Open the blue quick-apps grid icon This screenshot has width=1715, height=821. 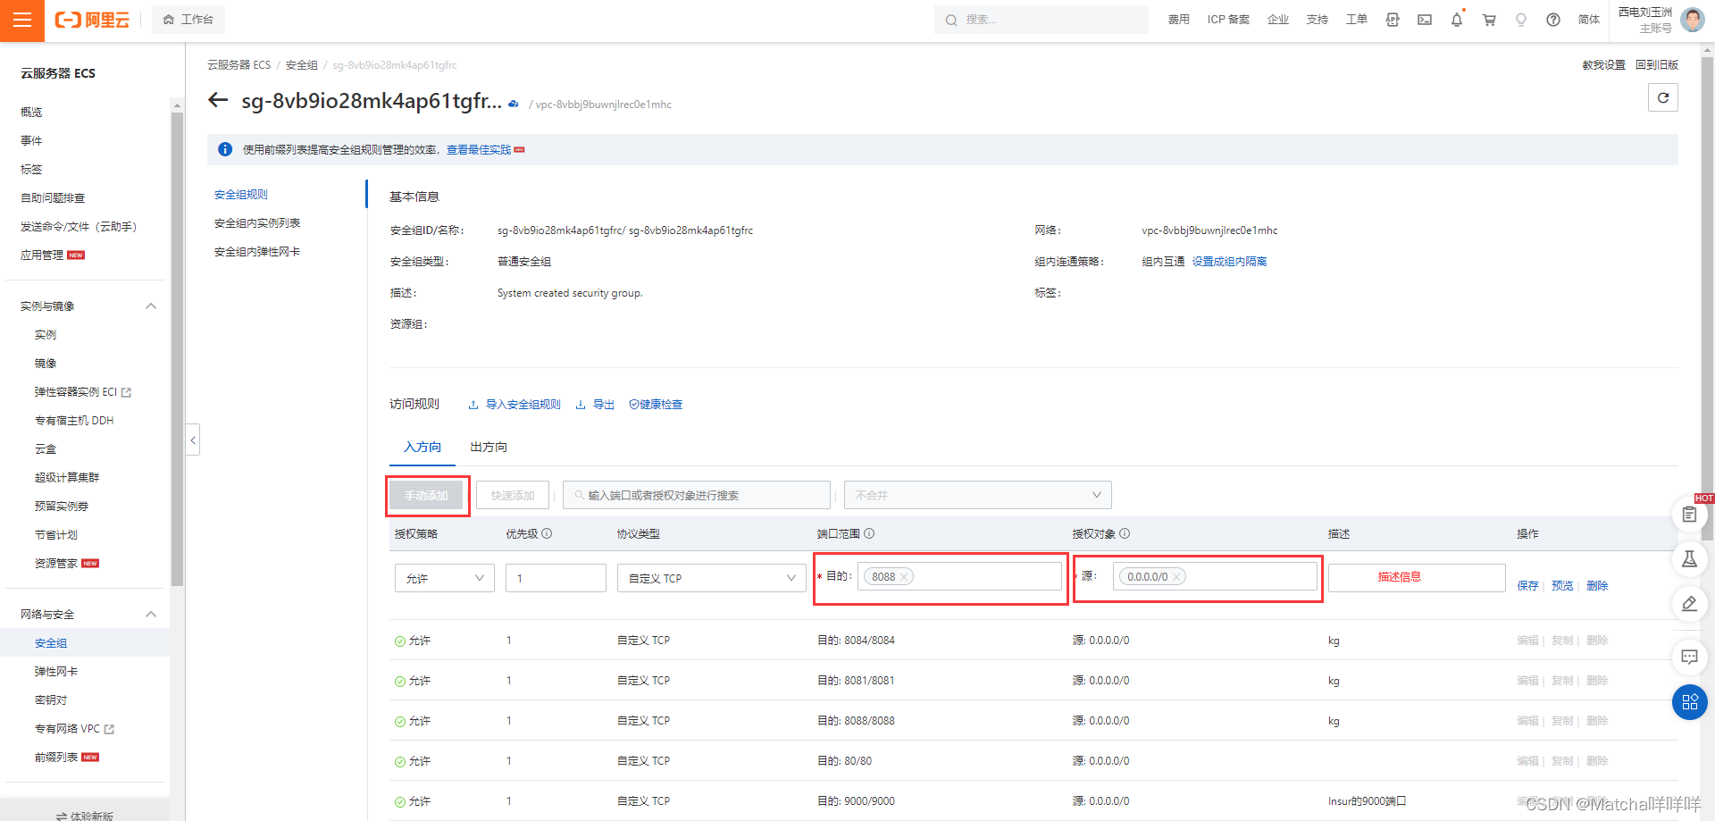[x=1689, y=702]
